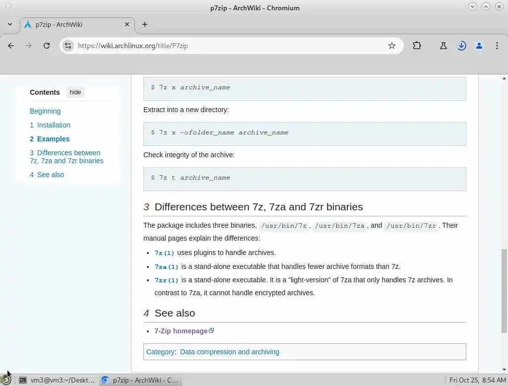Click the scrollbar down arrow
Image resolution: width=508 pixels, height=386 pixels.
(x=504, y=369)
